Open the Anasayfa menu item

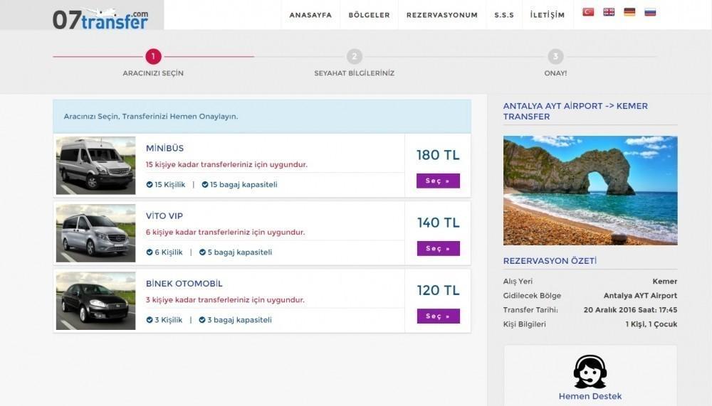[310, 15]
